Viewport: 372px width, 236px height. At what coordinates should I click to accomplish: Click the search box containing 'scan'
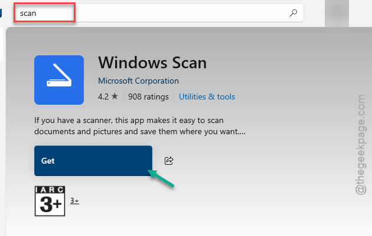coord(158,13)
